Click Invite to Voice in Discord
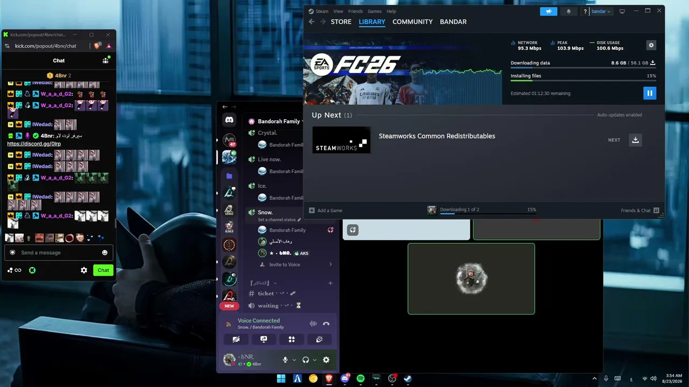Screen dimensions: 689x387 (x=285, y=264)
